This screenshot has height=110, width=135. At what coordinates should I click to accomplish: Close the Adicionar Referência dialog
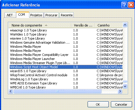pos(131,5)
